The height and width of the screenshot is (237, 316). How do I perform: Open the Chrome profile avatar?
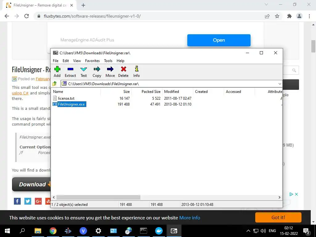click(x=299, y=16)
